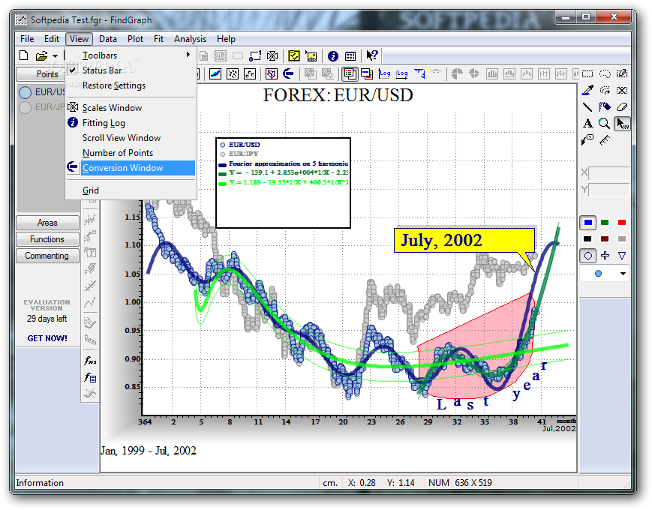Click the blue axis ruler ticks icon
The width and height of the screenshot is (652, 510).
click(419, 74)
